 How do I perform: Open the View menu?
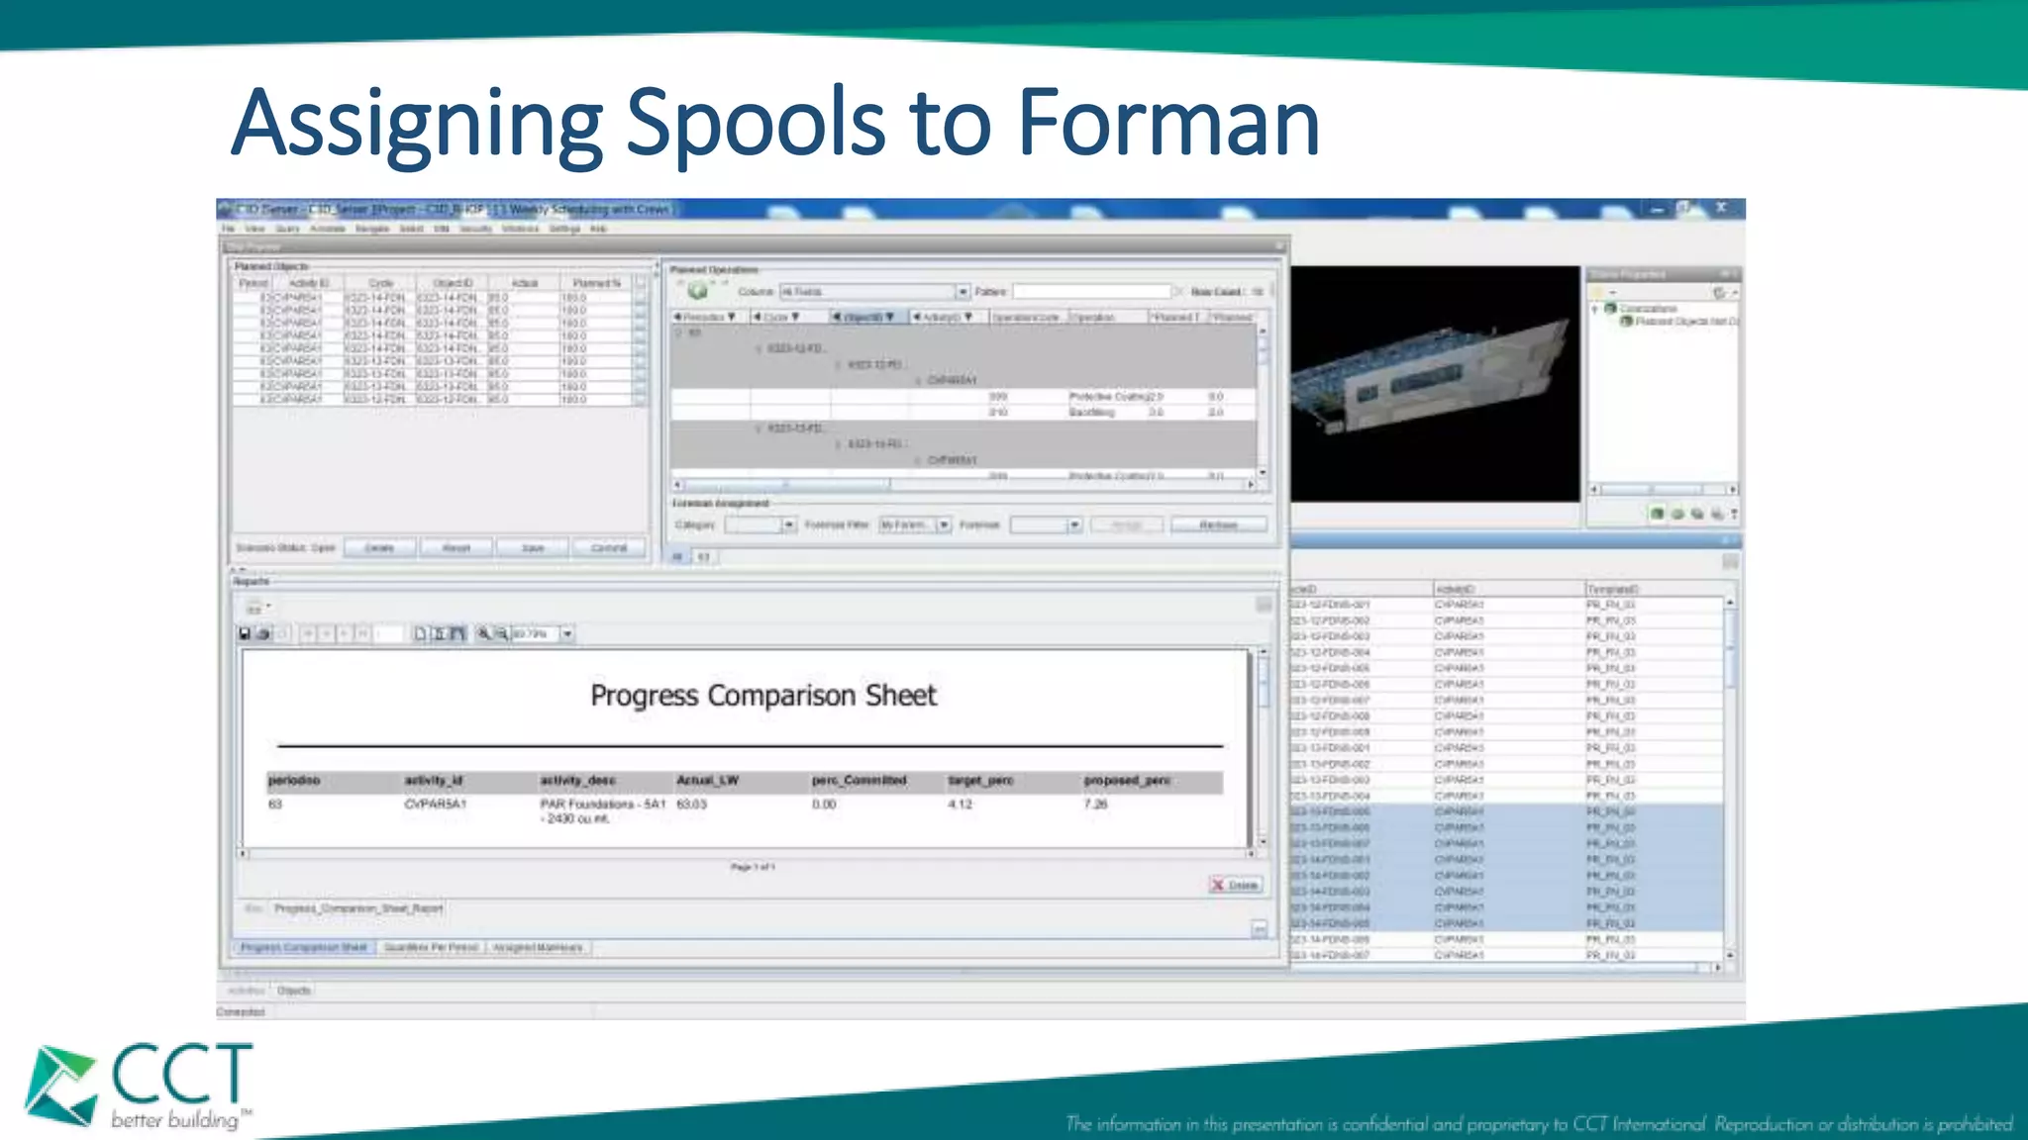tap(254, 229)
